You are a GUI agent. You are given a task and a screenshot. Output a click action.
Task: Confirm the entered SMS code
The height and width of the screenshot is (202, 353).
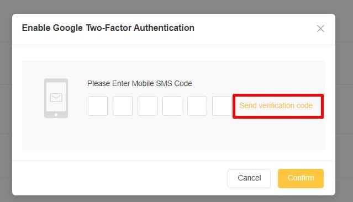[301, 178]
